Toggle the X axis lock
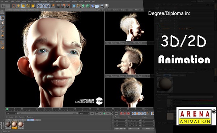The image size is (217, 133). click(39, 6)
